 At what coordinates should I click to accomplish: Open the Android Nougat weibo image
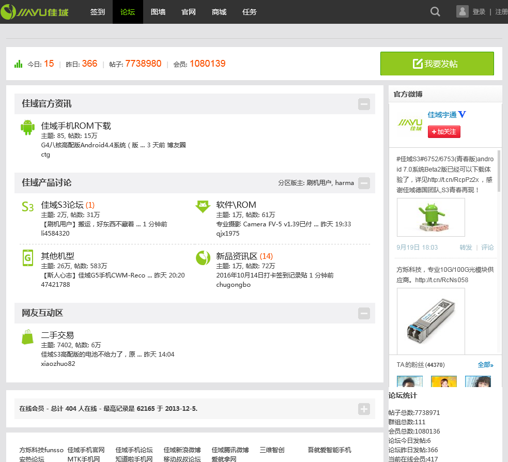point(431,218)
